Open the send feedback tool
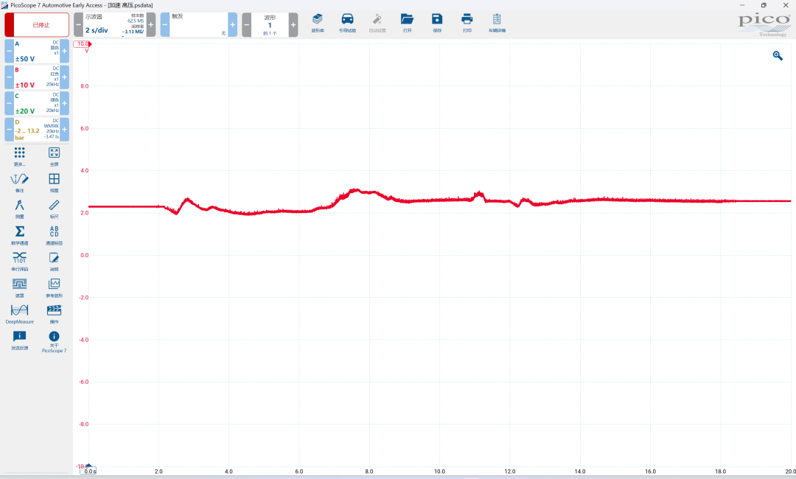 tap(19, 340)
